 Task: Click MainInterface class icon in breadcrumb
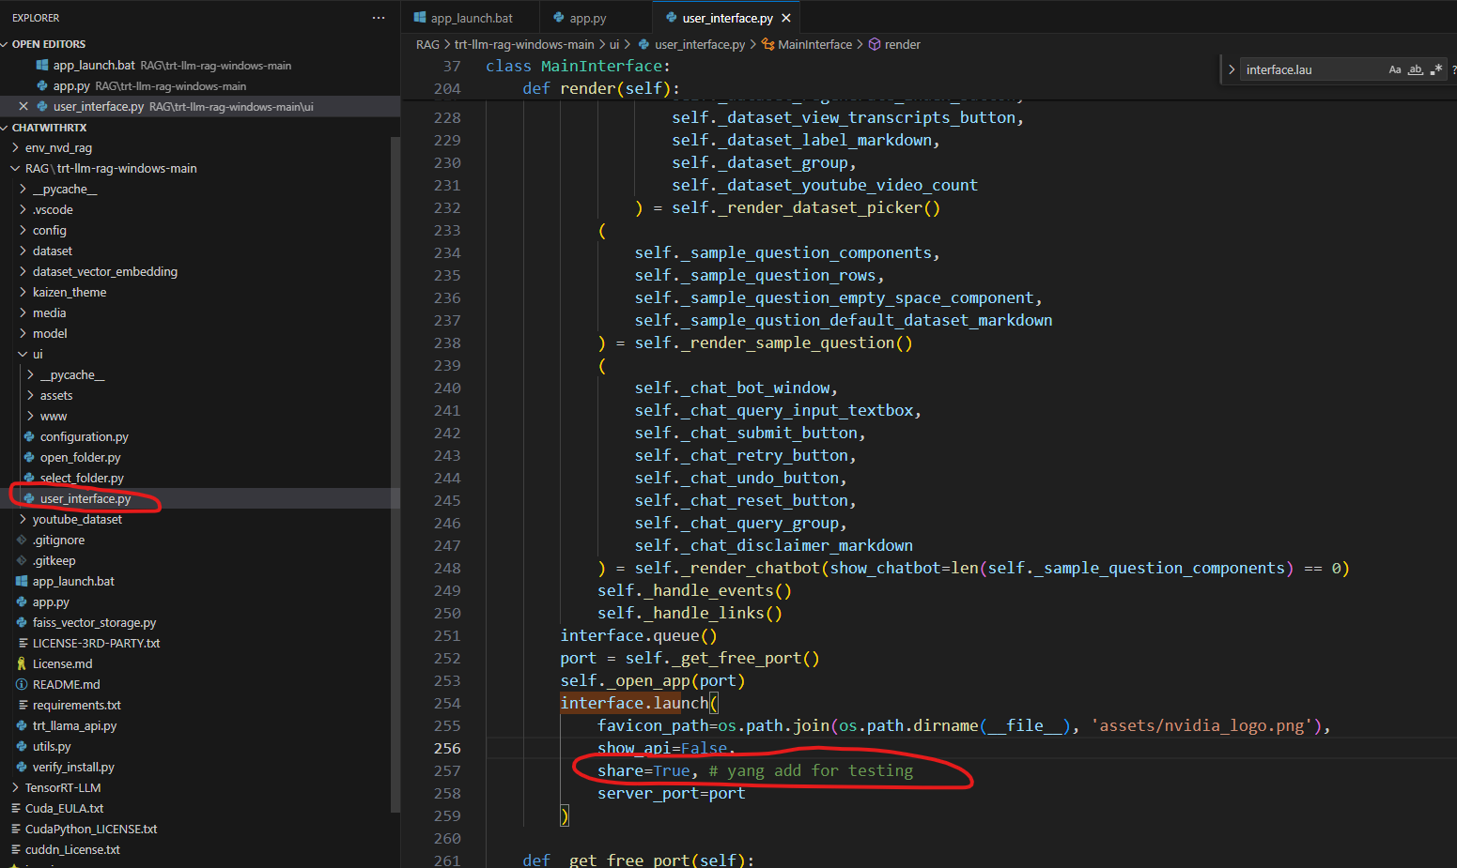pyautogui.click(x=767, y=44)
